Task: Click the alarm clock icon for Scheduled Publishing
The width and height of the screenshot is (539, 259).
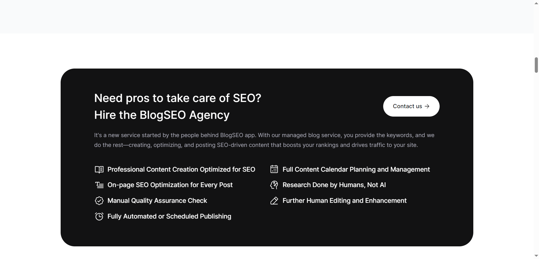Action: tap(99, 216)
